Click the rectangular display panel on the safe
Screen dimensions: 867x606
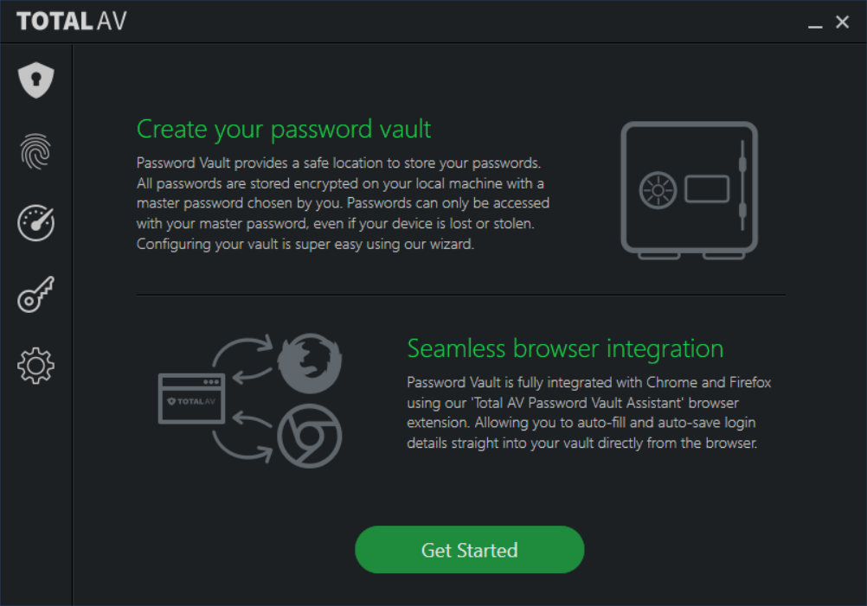(x=707, y=189)
